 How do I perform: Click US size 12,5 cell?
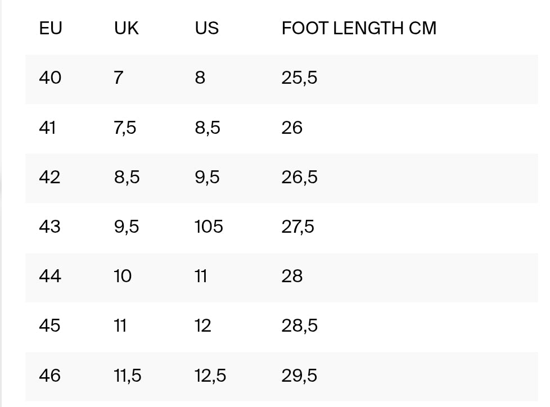point(210,375)
